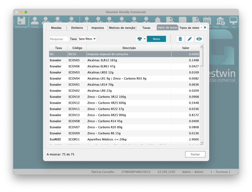Click the trash delete icon
The height and width of the screenshot is (192, 252).
pyautogui.click(x=180, y=39)
